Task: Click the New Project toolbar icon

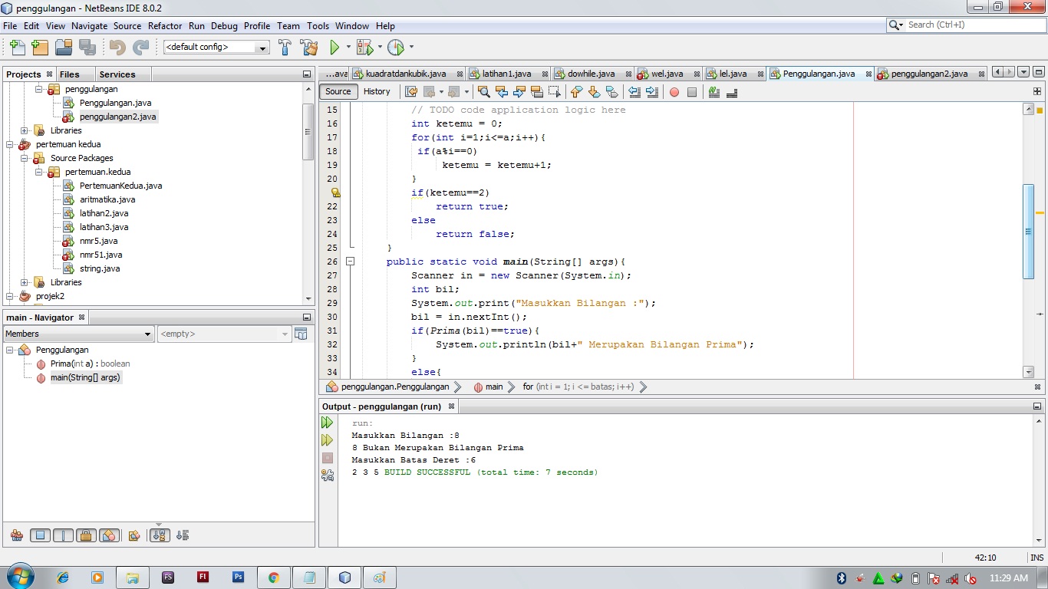Action: [x=40, y=47]
